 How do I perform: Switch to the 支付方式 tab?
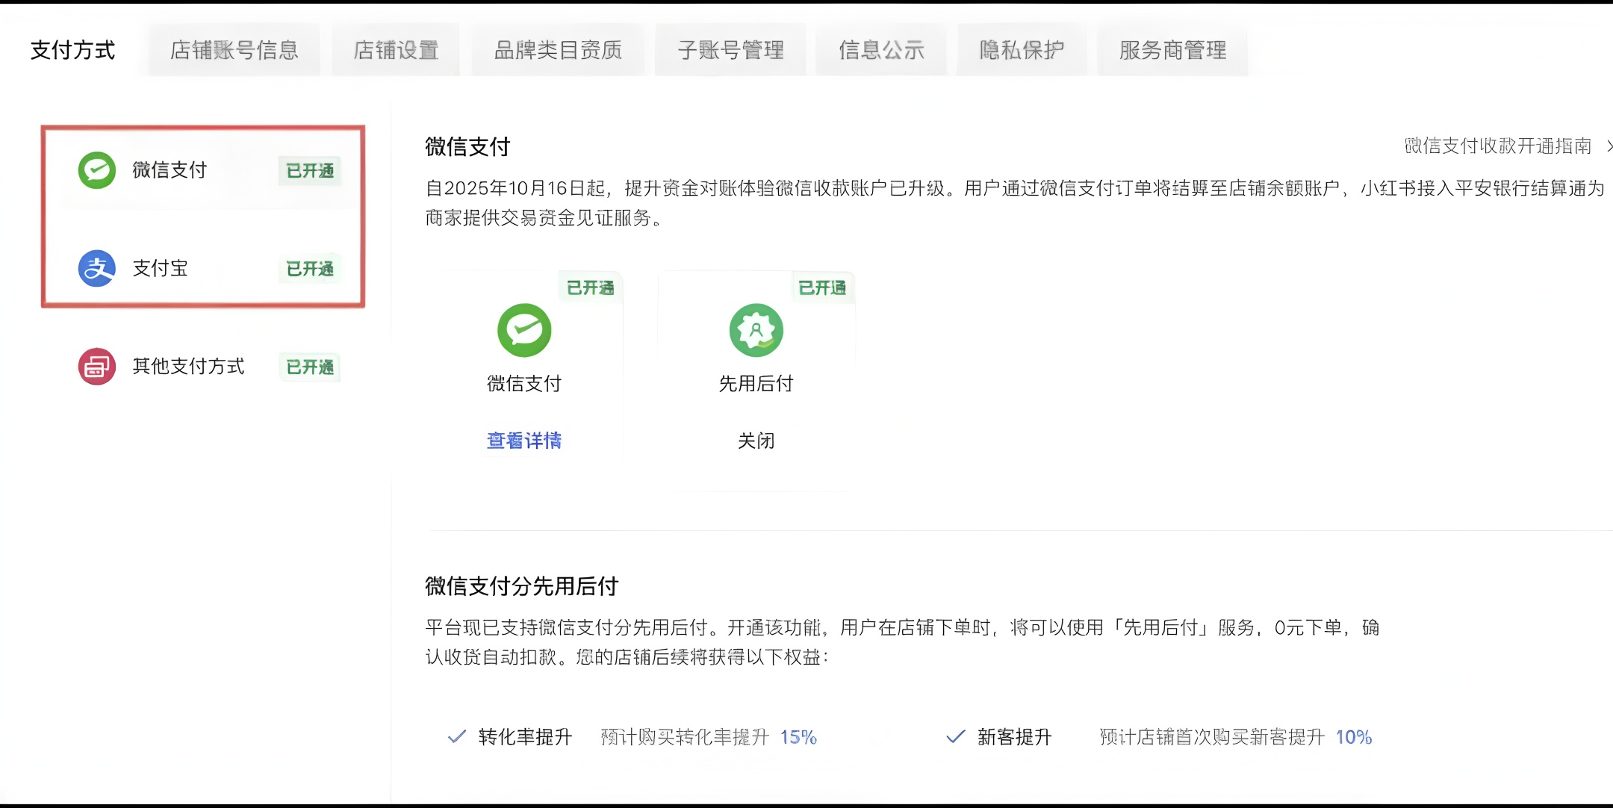[x=72, y=50]
